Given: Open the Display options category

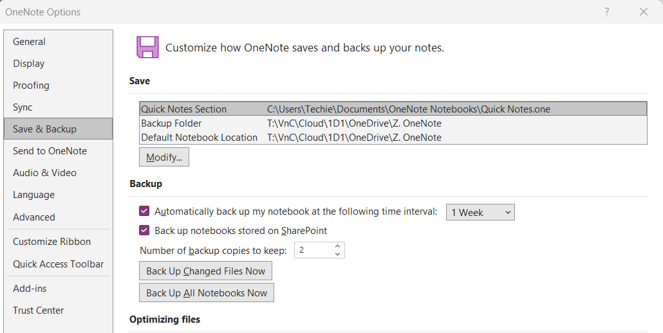Looking at the screenshot, I should [x=58, y=63].
